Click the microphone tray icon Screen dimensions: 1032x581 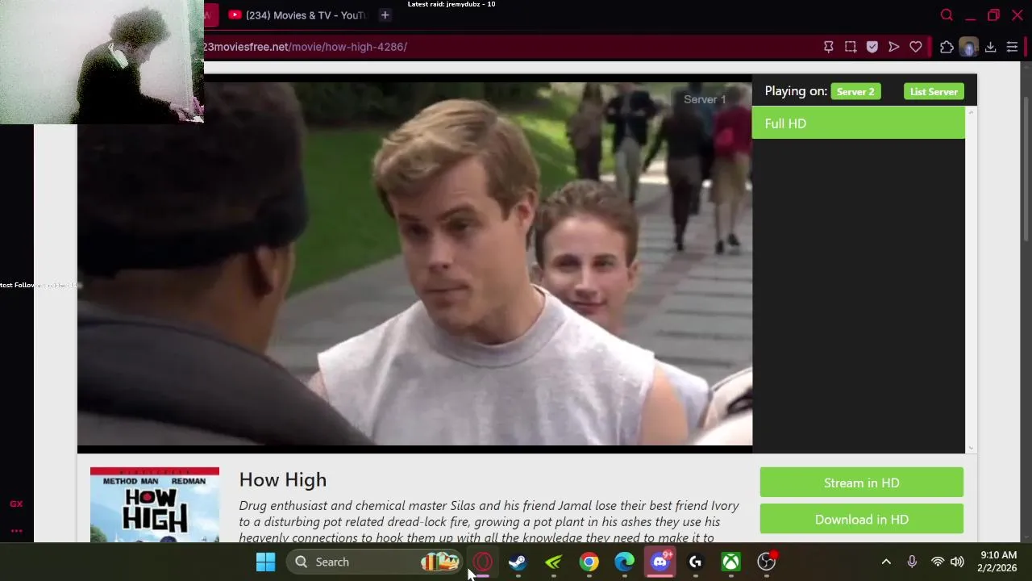point(912,562)
